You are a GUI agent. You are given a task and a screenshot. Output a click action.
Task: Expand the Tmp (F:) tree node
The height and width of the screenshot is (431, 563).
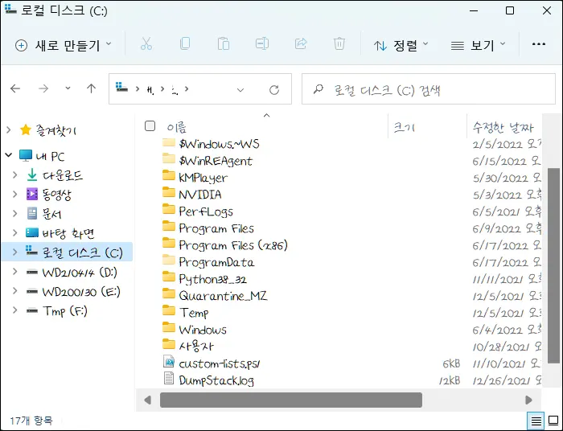(14, 310)
